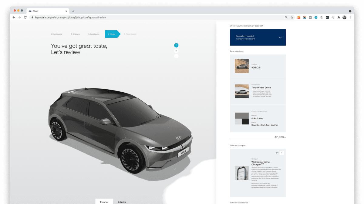Open the Chrome three-dot menu

coord(350,18)
